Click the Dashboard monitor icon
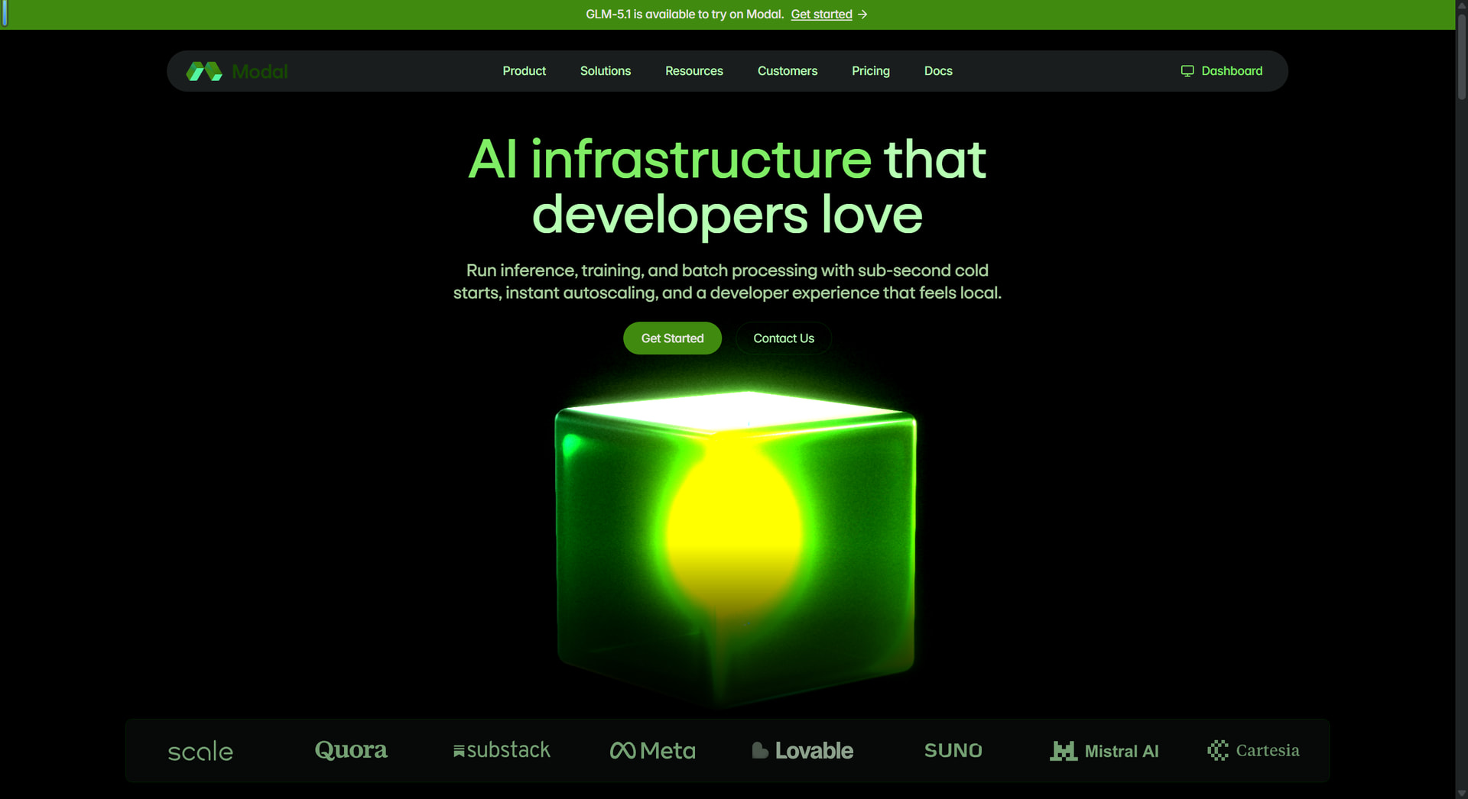The height and width of the screenshot is (799, 1468). 1187,71
